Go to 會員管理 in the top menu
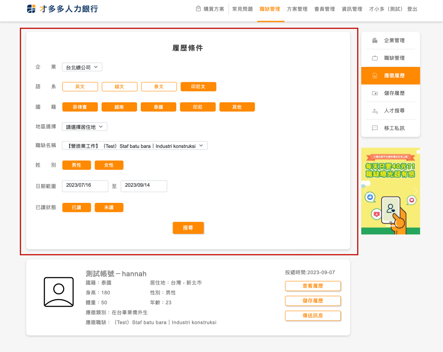 (325, 9)
